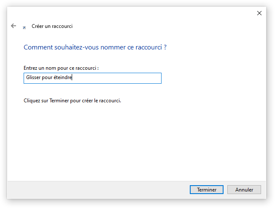Image resolution: width=275 pixels, height=208 pixels.
Task: Cancel the wizard with Annuler
Action: tap(244, 189)
